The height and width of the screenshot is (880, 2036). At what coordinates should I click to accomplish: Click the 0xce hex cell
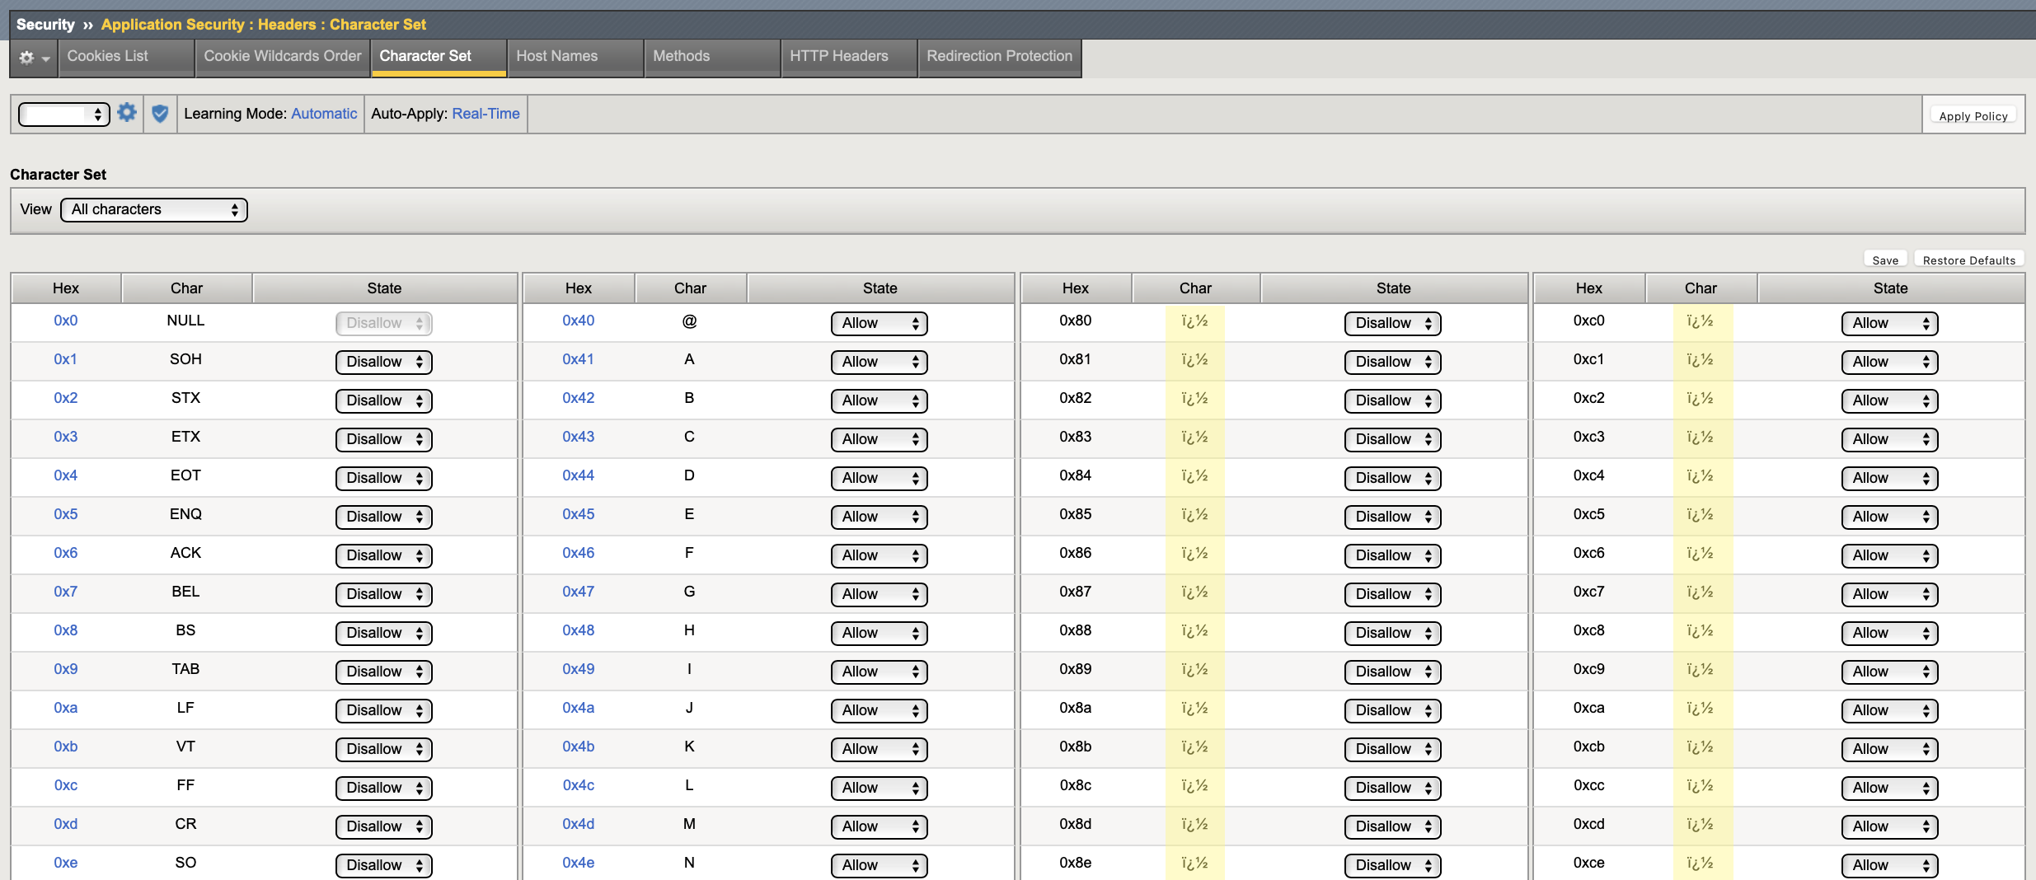1589,863
